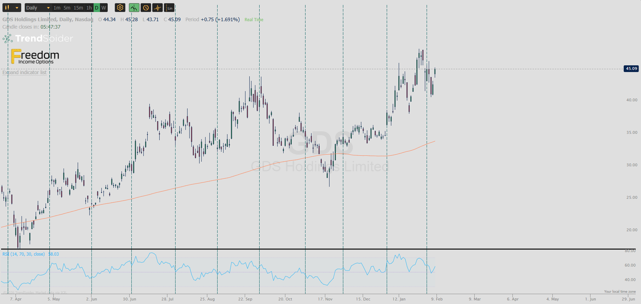Click the RSI (14, 70, 30, close) label

click(x=24, y=254)
